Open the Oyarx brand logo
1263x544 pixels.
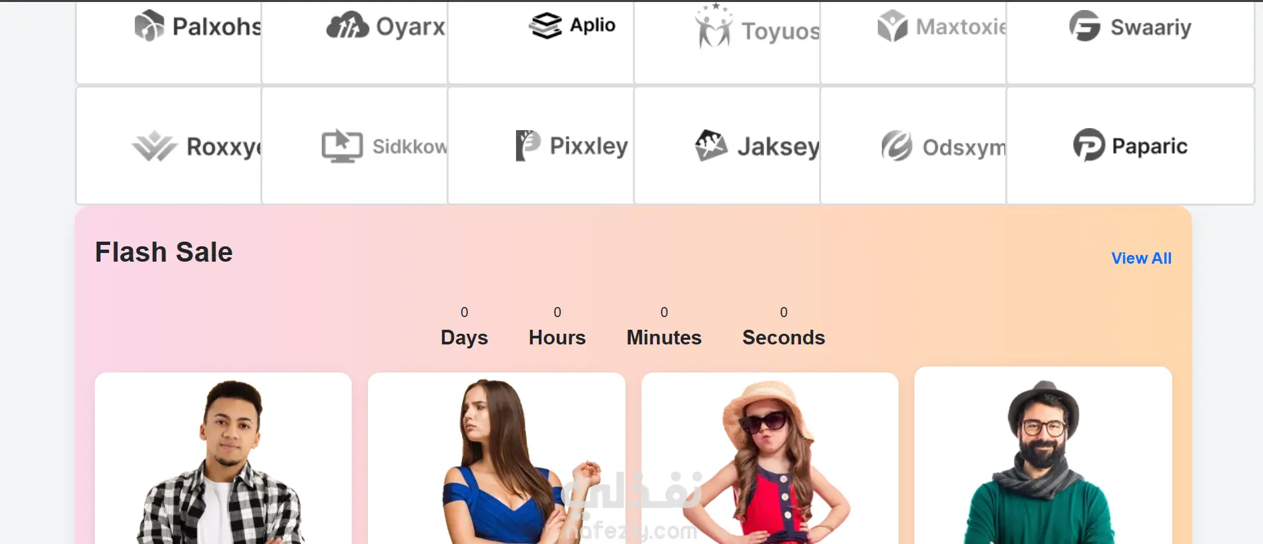(x=385, y=27)
